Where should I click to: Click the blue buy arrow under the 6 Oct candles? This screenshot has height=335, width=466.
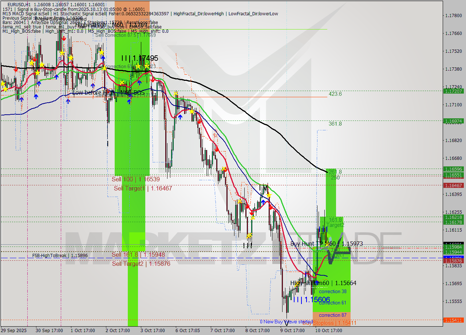[x=180, y=117]
